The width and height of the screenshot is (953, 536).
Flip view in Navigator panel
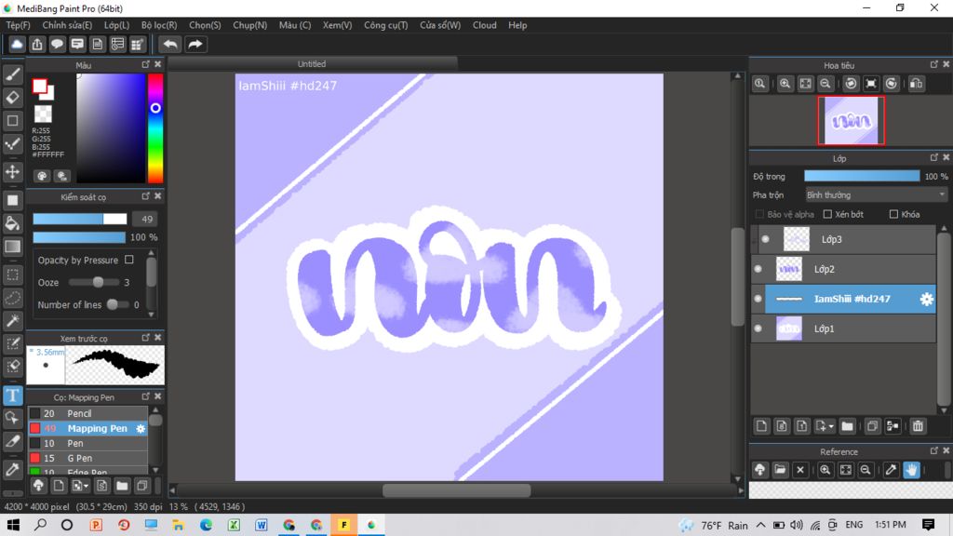coord(917,84)
